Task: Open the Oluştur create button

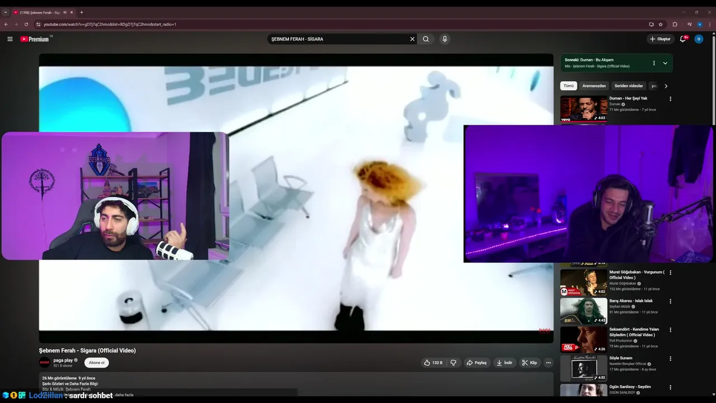Action: 660,39
